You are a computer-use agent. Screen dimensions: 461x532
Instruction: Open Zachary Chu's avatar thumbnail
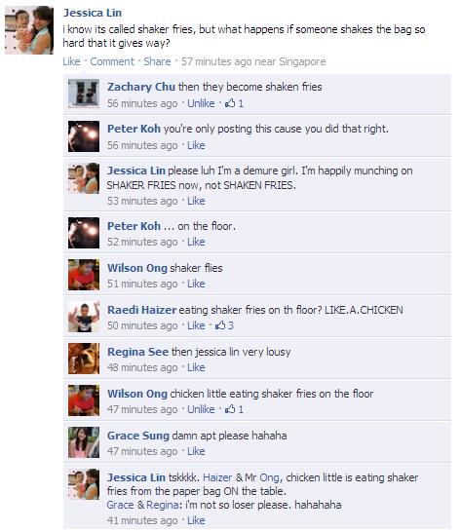point(84,94)
